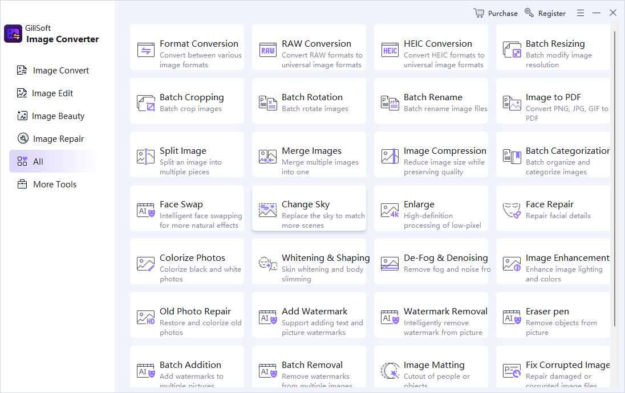The height and width of the screenshot is (393, 625).
Task: Click 'Split an image into multiple pieces' text
Action: [191, 167]
